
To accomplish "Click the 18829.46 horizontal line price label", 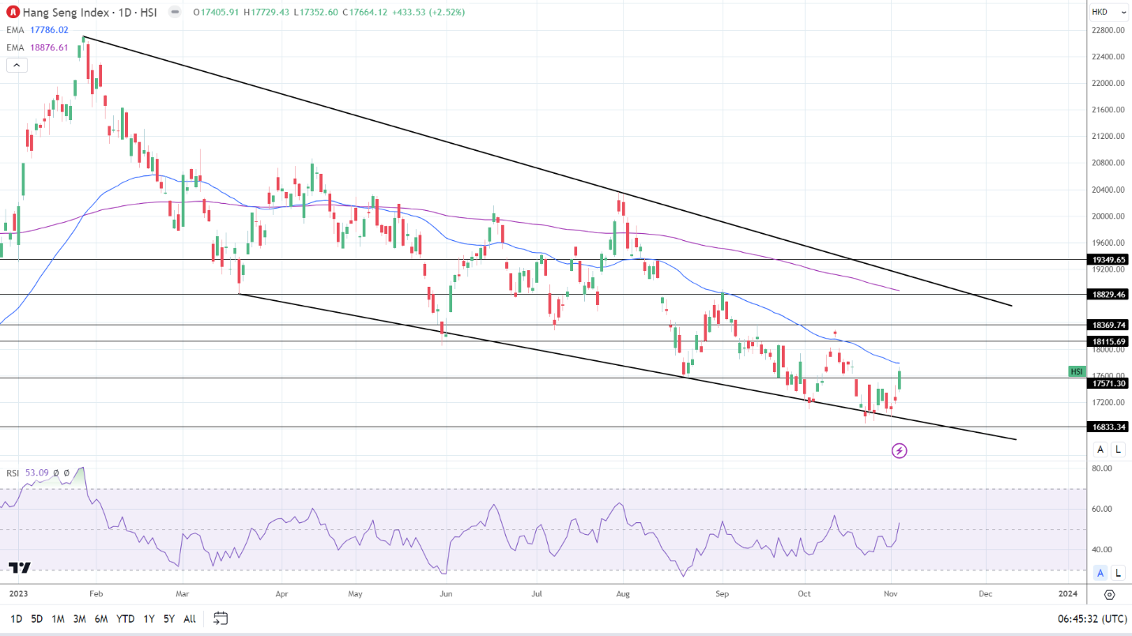I will pyautogui.click(x=1108, y=294).
